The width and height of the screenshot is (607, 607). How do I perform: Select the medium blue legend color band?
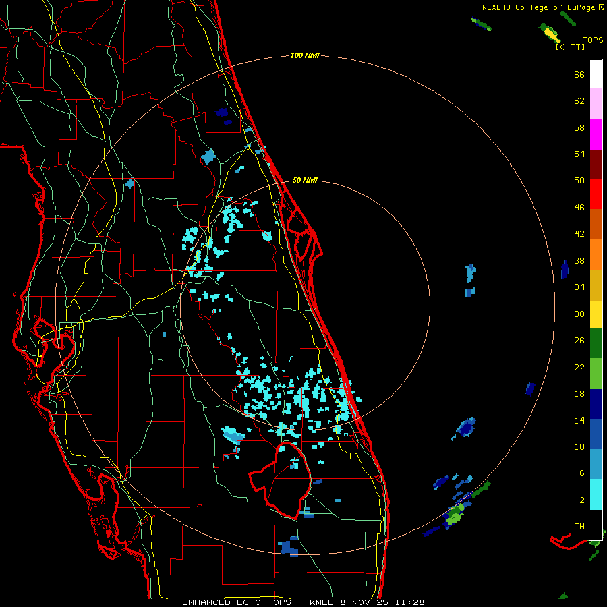pyautogui.click(x=596, y=434)
